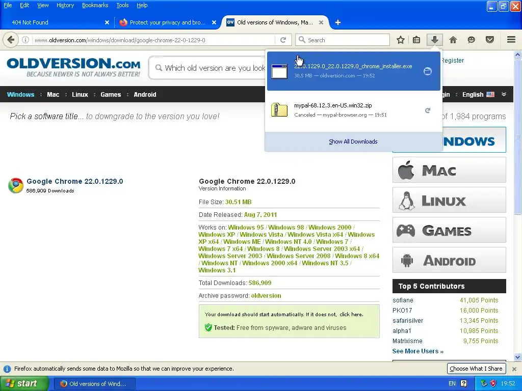Viewport: 522px width, 391px height.
Task: Click the EN language indicator in taskbar
Action: click(452, 383)
